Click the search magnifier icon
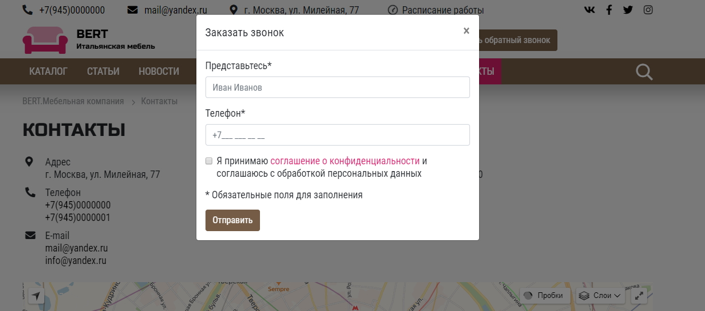Image resolution: width=705 pixels, height=311 pixels. [644, 72]
